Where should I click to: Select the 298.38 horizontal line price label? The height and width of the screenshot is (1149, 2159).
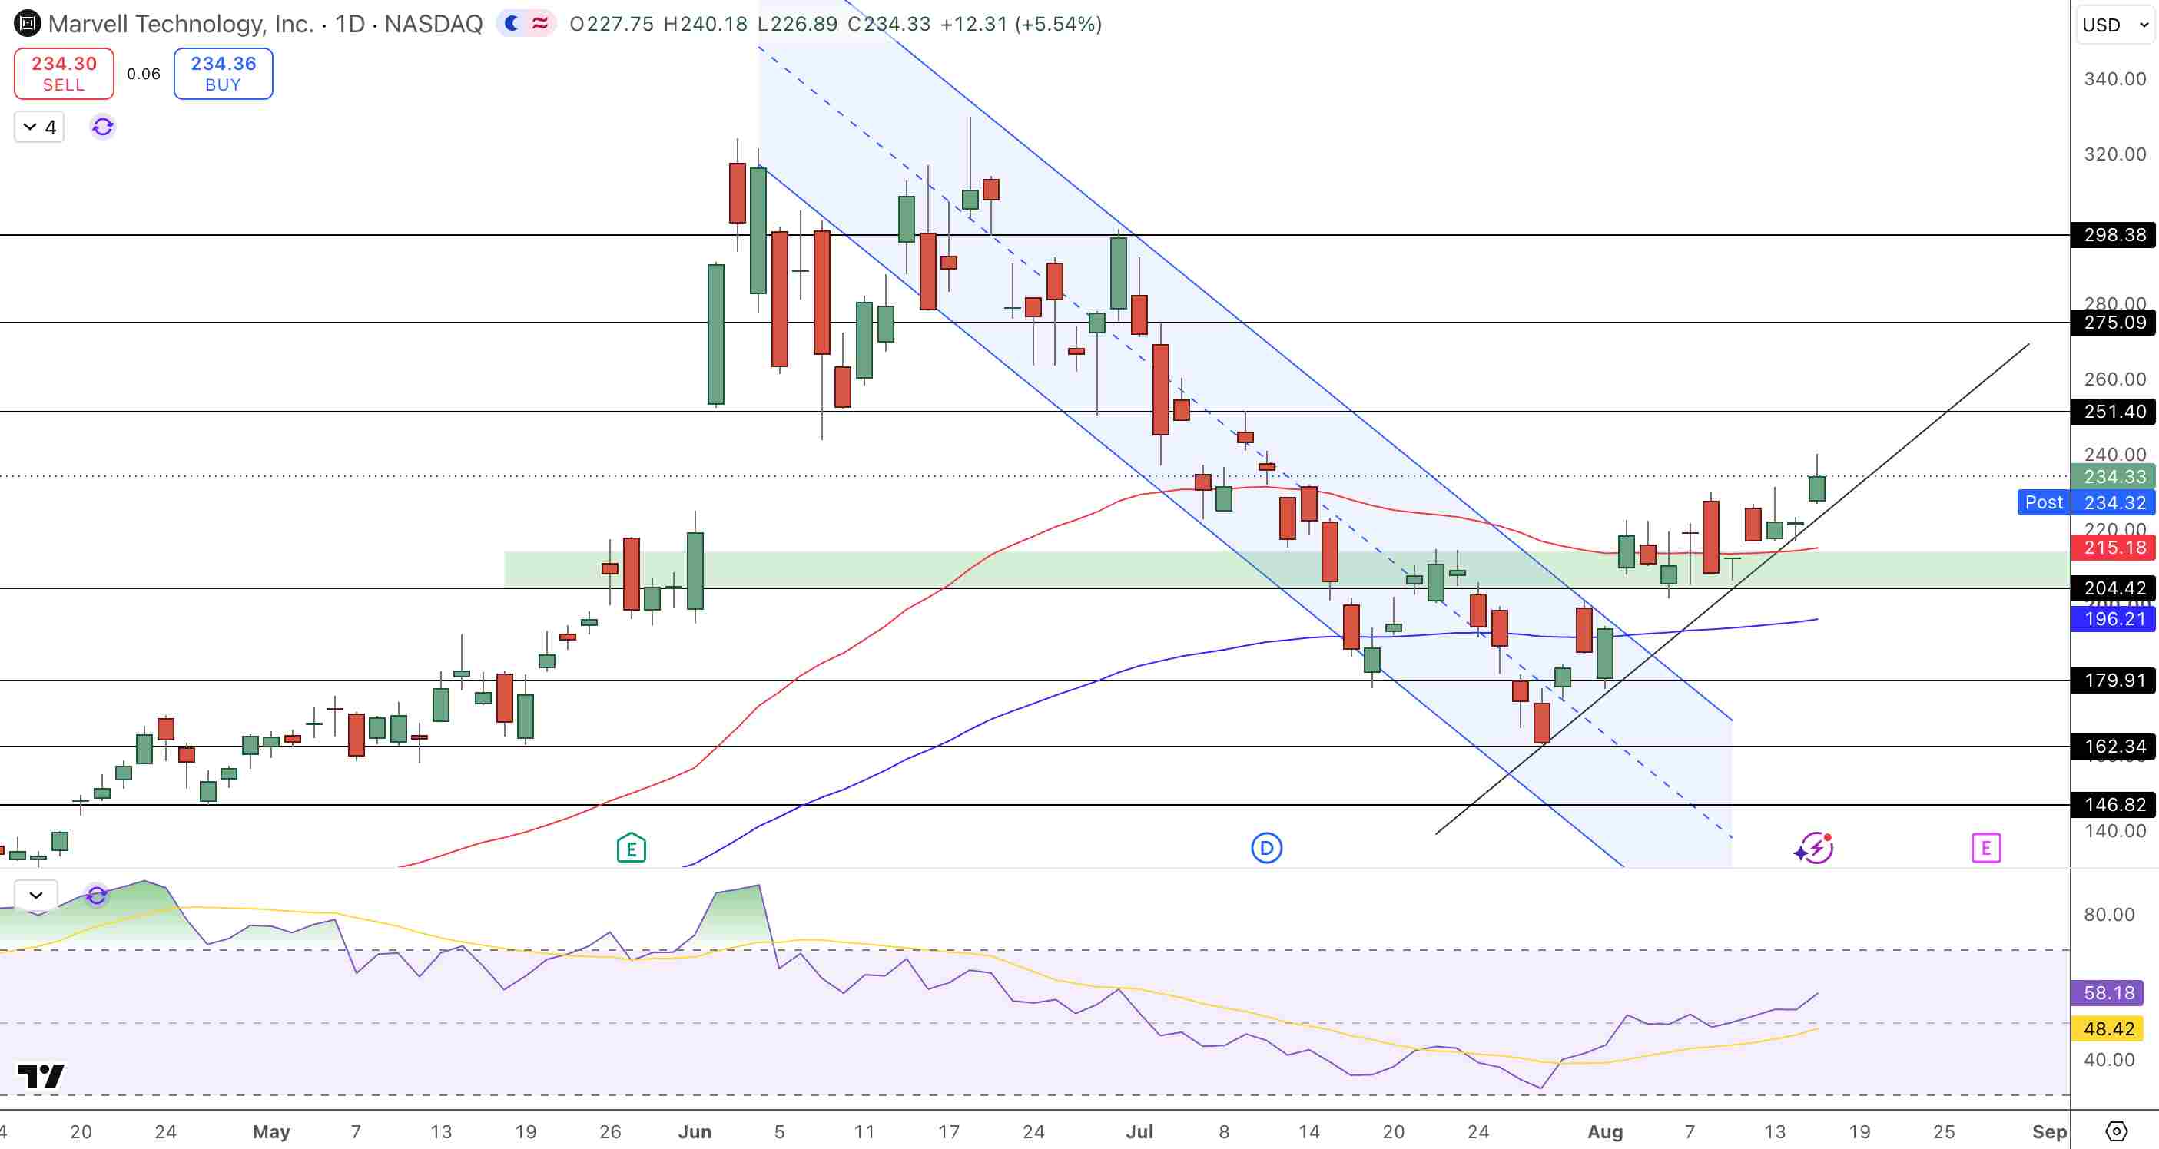pos(2114,235)
